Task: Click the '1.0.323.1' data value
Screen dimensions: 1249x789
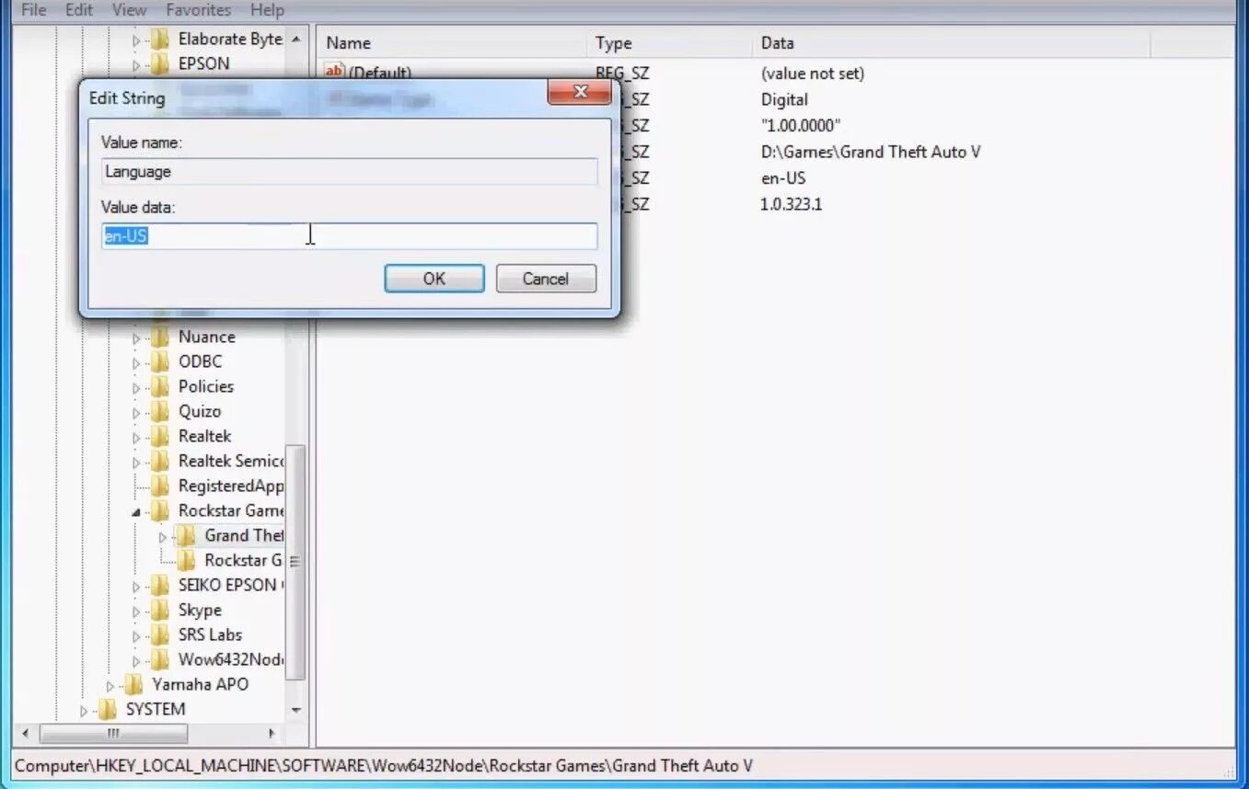Action: (791, 204)
